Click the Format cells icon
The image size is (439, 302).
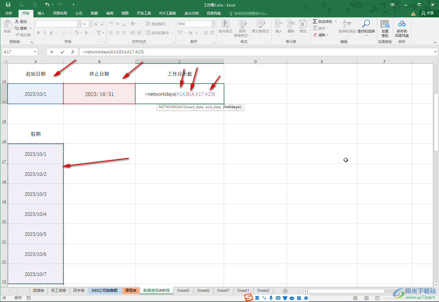click(303, 24)
